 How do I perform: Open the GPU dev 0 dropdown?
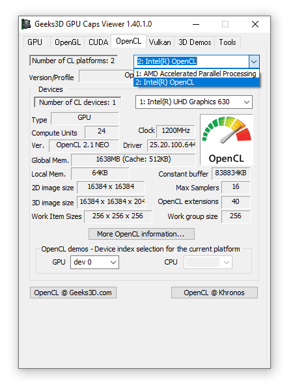coord(94,262)
